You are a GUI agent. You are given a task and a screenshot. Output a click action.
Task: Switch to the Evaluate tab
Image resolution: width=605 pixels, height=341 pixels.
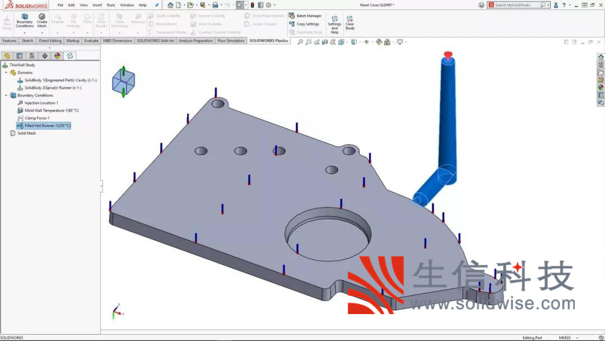click(91, 40)
